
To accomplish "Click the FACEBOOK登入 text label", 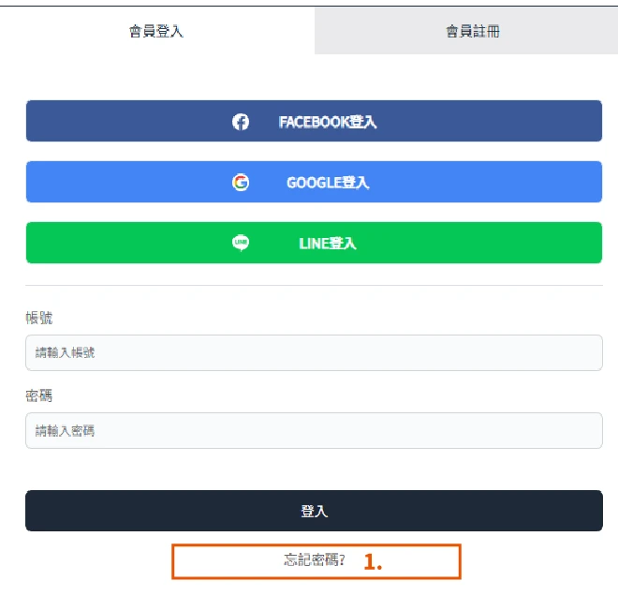I will [328, 122].
